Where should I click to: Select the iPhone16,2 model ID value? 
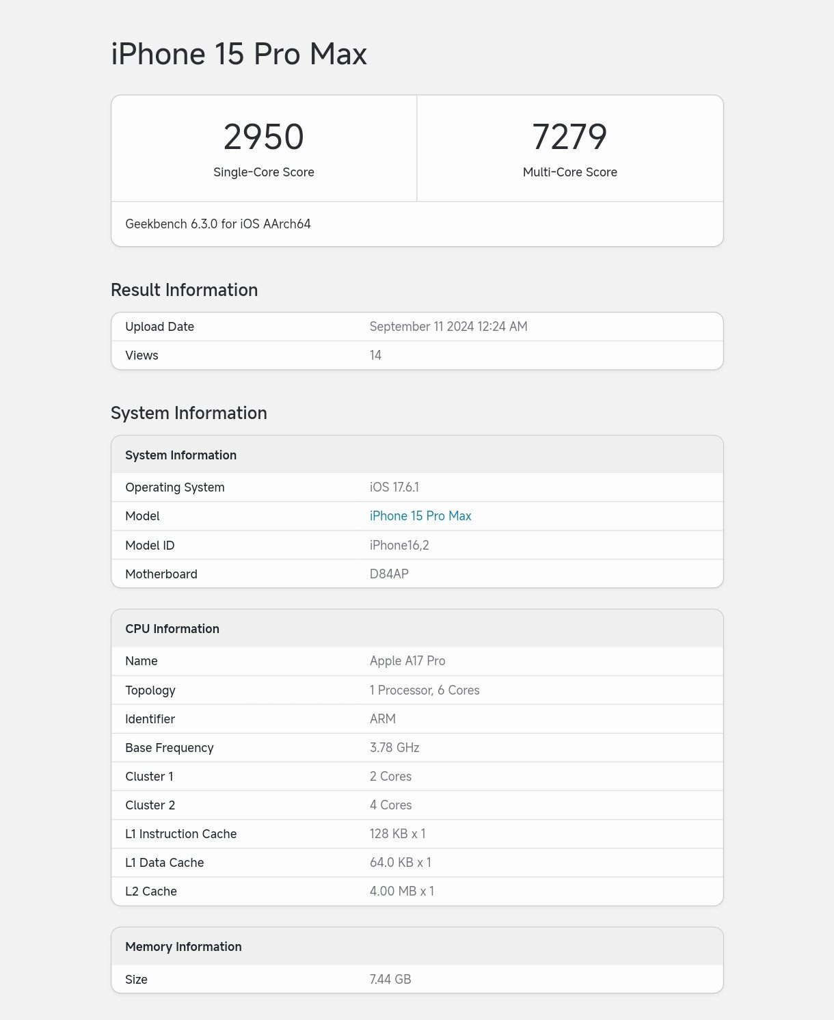(x=399, y=546)
